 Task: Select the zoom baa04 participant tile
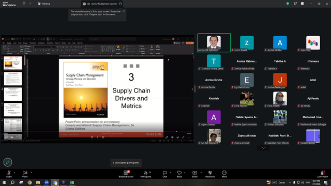(247, 42)
